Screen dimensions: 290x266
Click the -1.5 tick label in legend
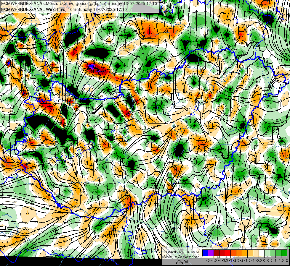coord(247,260)
